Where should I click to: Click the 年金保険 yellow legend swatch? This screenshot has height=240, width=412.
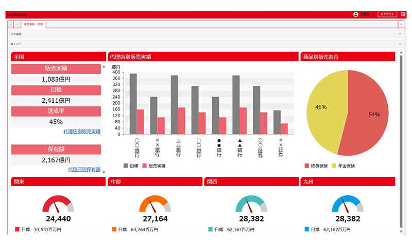pyautogui.click(x=334, y=166)
